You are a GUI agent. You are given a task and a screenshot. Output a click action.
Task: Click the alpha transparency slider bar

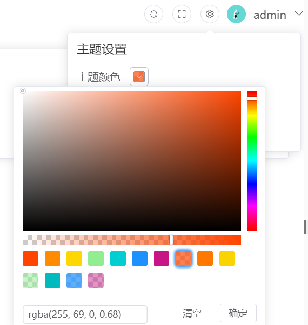coord(132,240)
